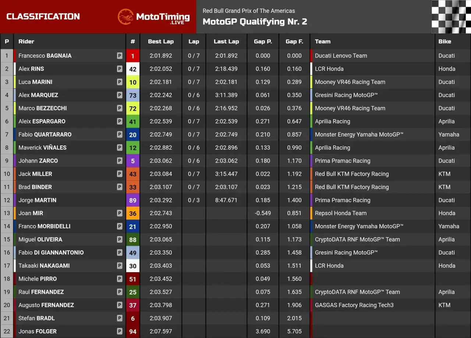Click best lap time 2:01.892
Image resolution: width=471 pixels, height=338 pixels.
click(161, 56)
